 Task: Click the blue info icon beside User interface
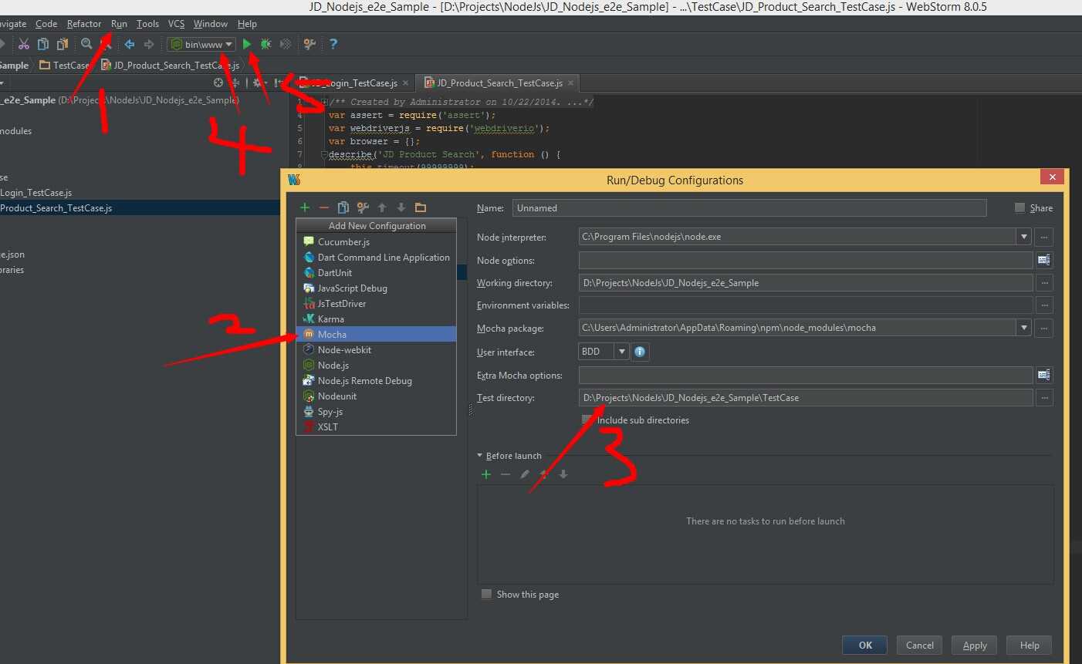[640, 352]
